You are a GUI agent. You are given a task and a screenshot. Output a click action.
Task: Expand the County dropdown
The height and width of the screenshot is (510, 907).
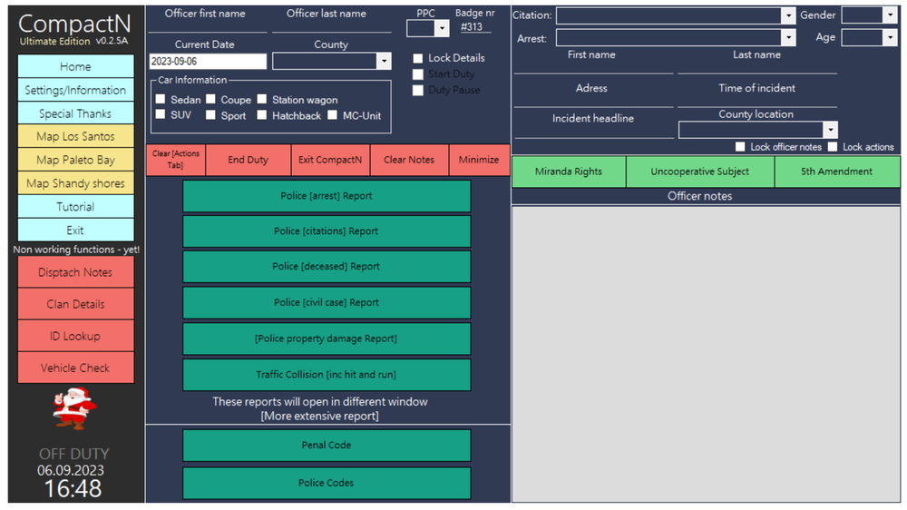(x=384, y=61)
